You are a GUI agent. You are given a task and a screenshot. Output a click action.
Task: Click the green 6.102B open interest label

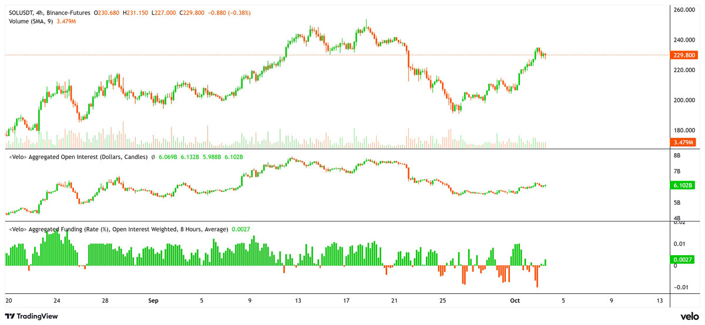point(683,185)
